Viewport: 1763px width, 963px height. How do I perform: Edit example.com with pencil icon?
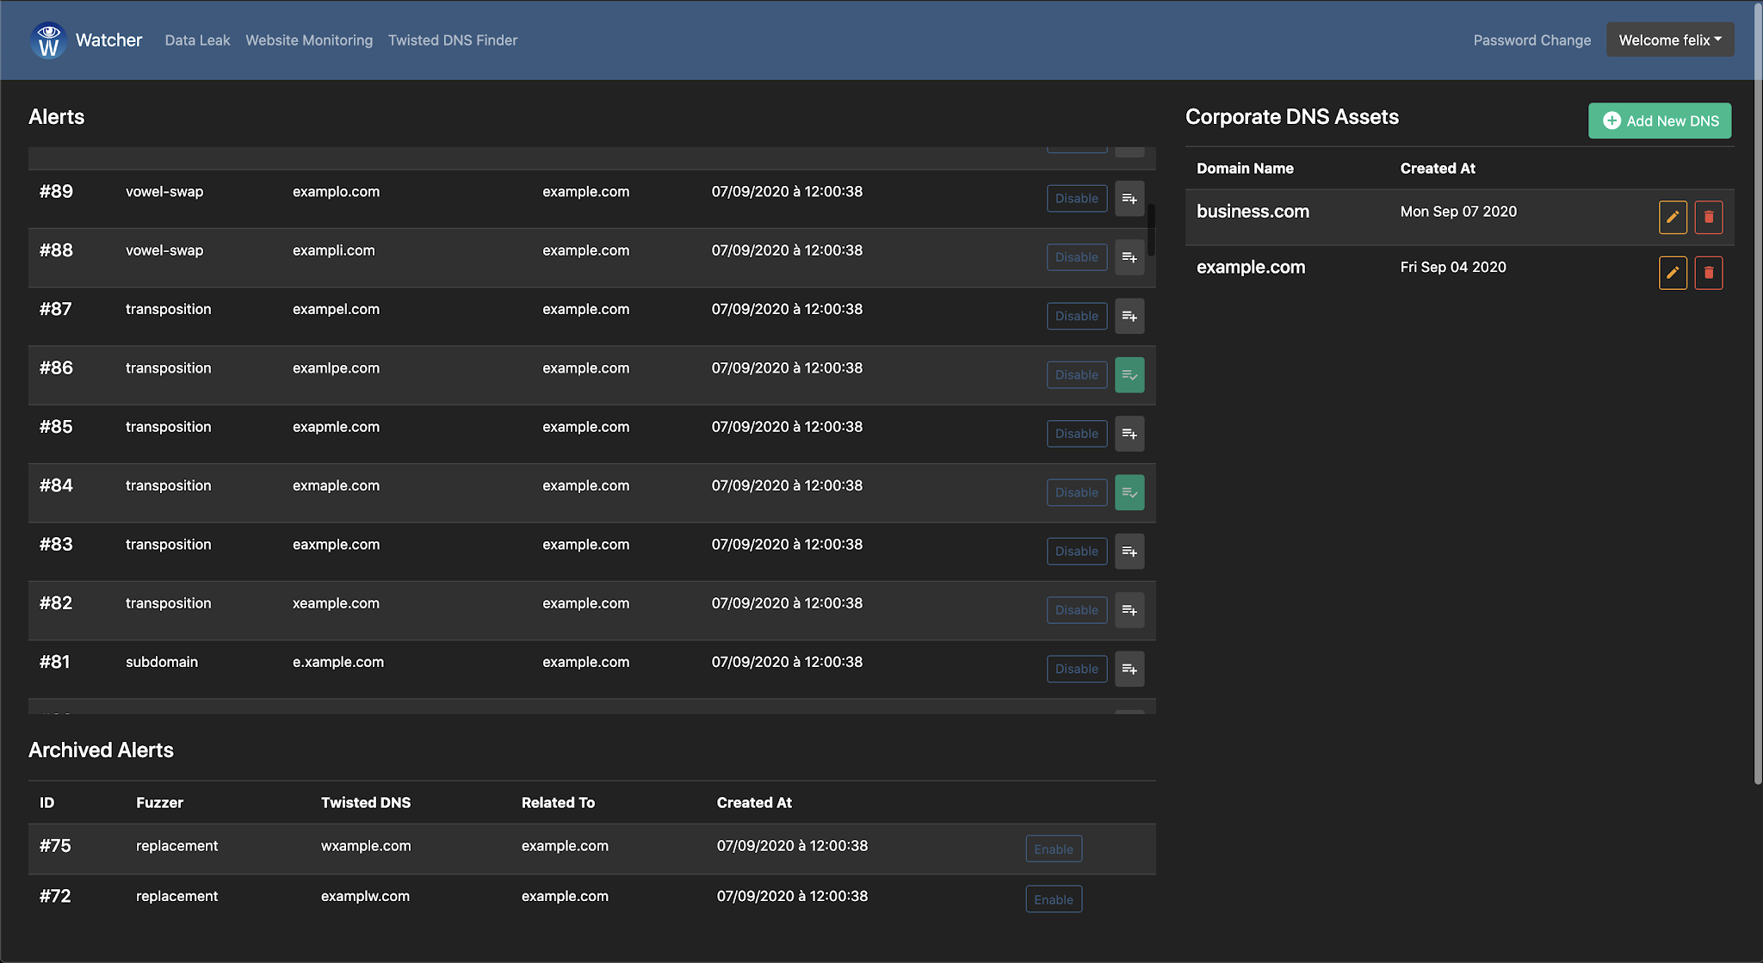(1673, 274)
